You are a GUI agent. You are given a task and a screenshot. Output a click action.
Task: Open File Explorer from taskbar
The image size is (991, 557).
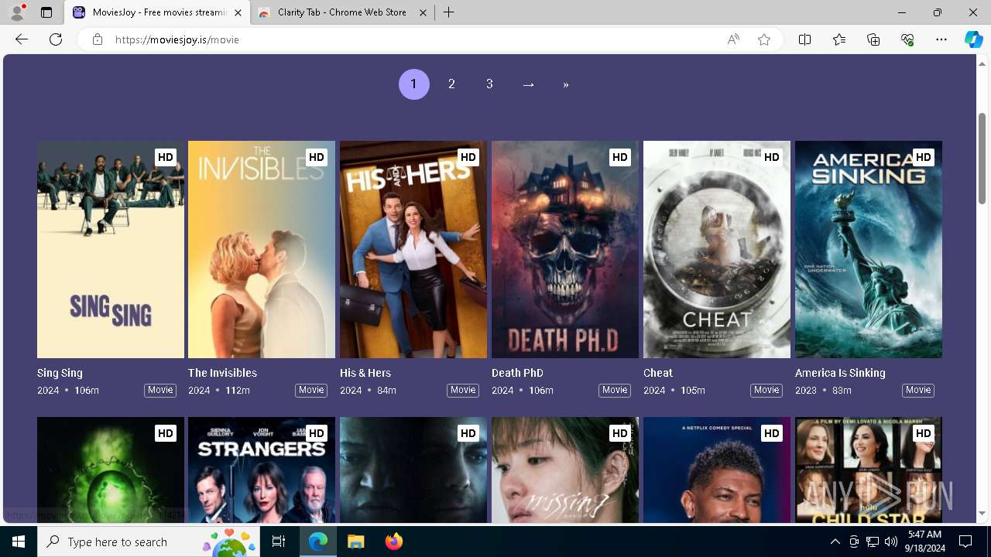point(355,542)
